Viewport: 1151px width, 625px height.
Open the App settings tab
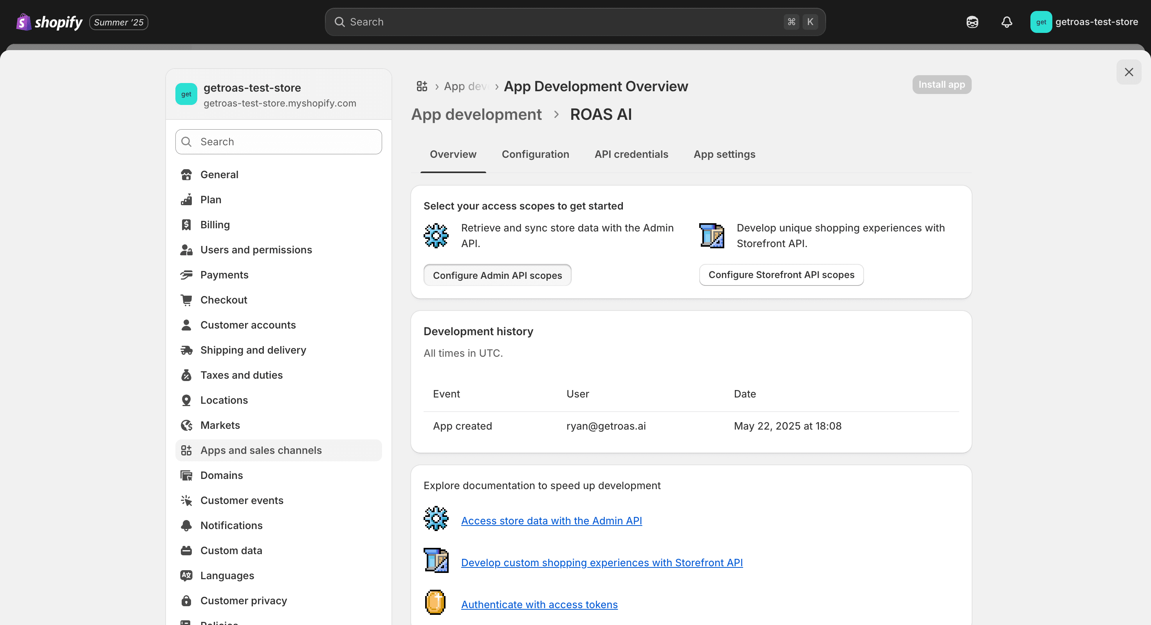[x=724, y=154]
